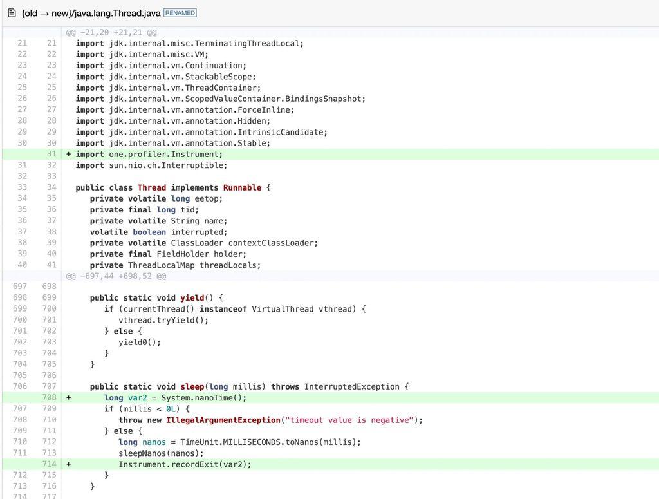
Task: Click the import sun.nio.ch.Interruptible line
Action: [151, 165]
